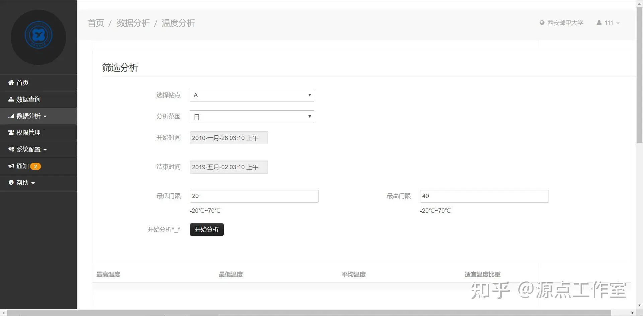
Task: Click the scroll right arrow on horizontal scrollbar
Action: (632, 313)
